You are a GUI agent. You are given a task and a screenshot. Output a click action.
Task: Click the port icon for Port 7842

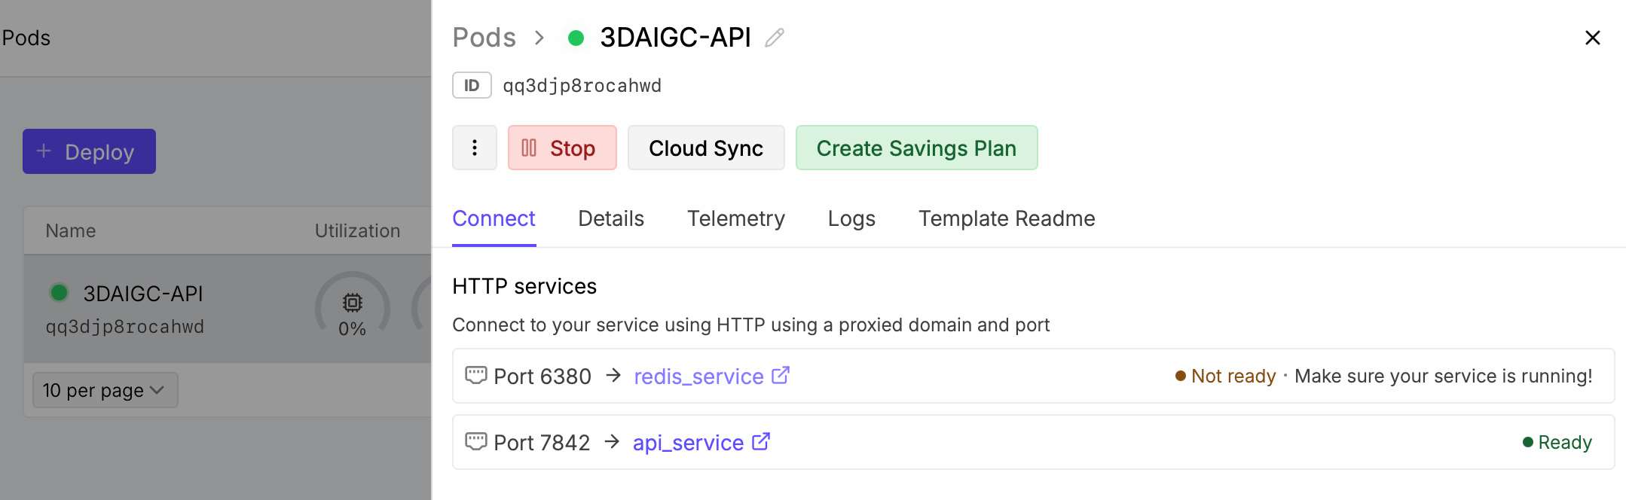click(x=476, y=441)
